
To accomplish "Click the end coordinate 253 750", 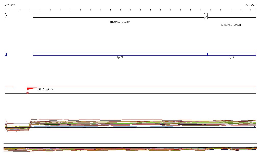I will click(250, 5).
